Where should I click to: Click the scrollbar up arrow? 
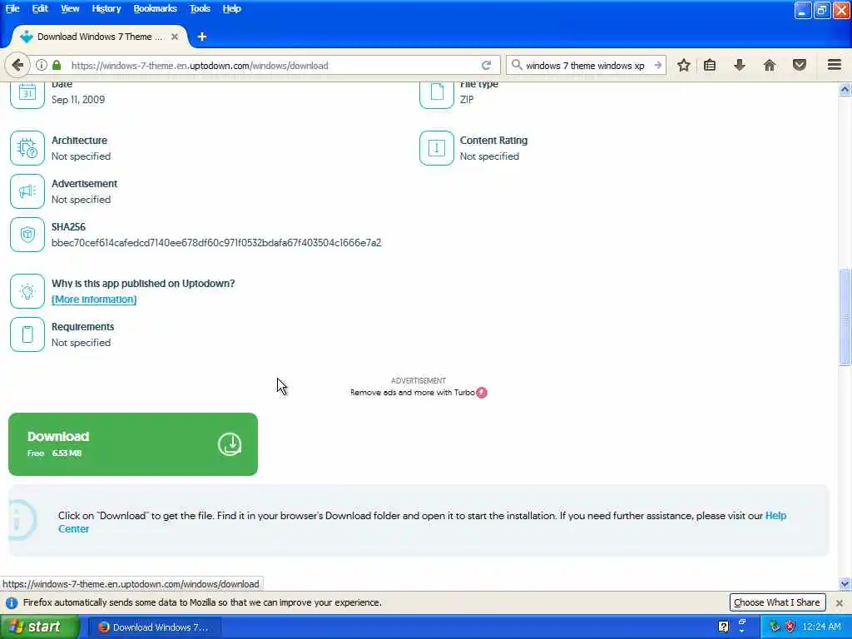click(845, 90)
